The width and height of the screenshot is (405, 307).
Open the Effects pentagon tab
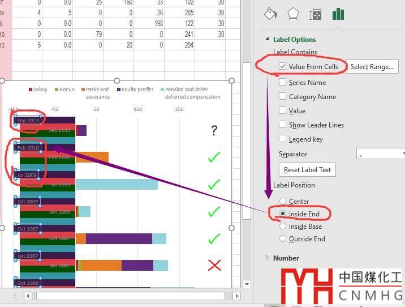293,14
